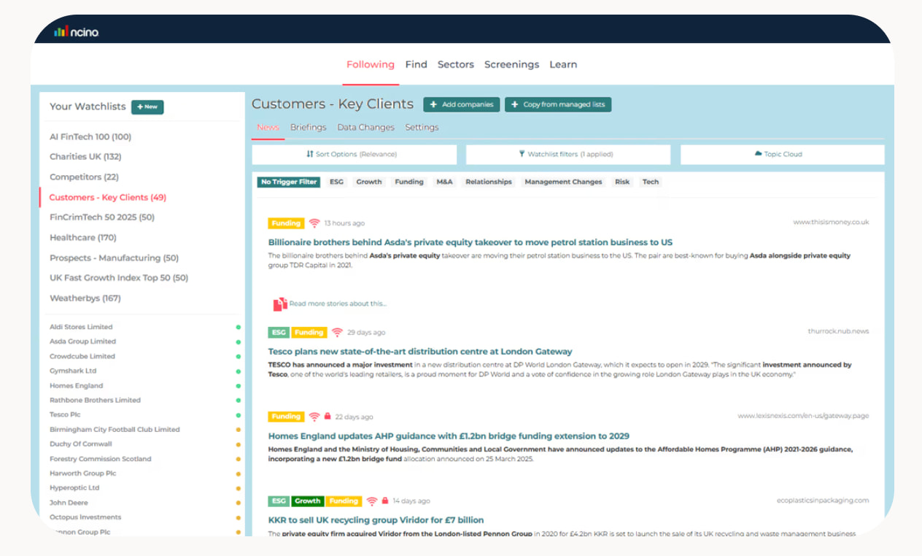Screen dimensions: 922x556
Task: Click ESG tag on Tesco article
Action: pyautogui.click(x=279, y=332)
